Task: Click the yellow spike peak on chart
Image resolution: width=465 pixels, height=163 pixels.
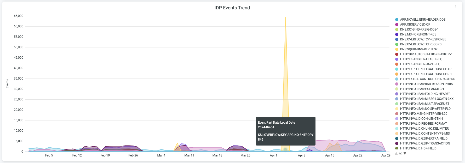Action: click(285, 17)
